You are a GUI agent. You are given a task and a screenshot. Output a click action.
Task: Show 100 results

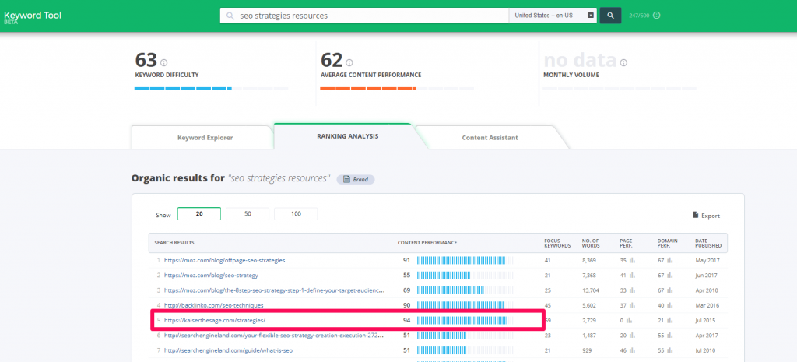point(296,214)
